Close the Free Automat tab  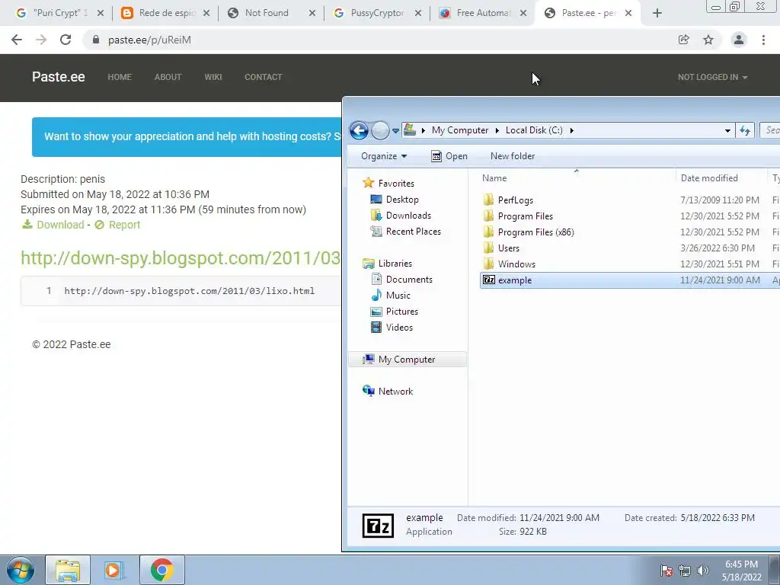coord(523,14)
